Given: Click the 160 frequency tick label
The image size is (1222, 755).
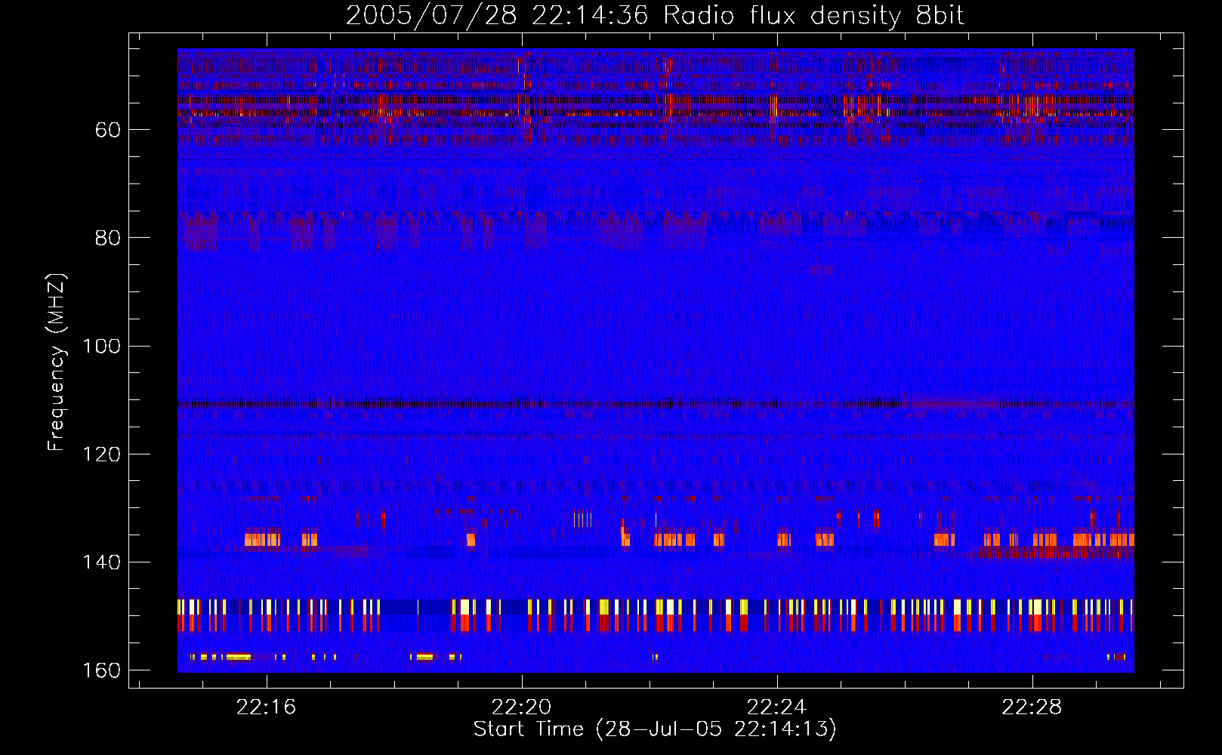Looking at the screenshot, I should 102,670.
